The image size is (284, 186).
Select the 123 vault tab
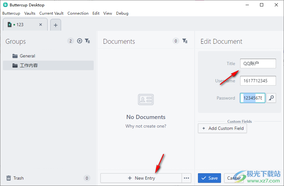[25, 25]
